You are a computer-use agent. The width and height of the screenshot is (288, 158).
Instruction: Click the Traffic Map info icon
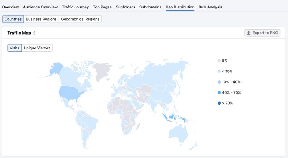click(x=34, y=33)
